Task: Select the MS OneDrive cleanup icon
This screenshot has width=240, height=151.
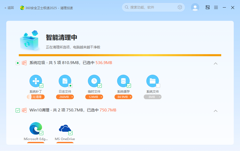Action: 65,129
